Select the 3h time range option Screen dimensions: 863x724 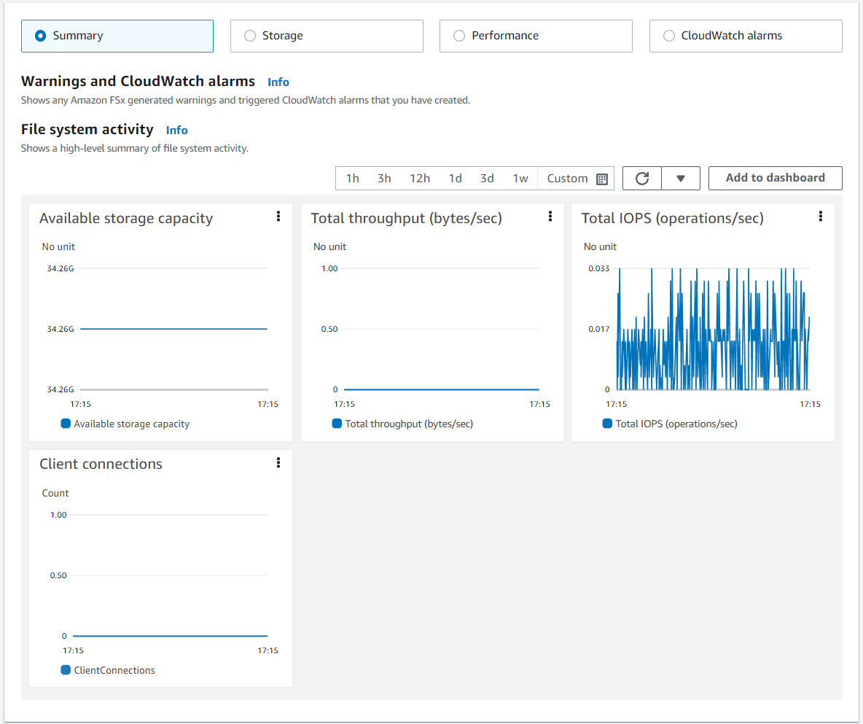pos(384,178)
